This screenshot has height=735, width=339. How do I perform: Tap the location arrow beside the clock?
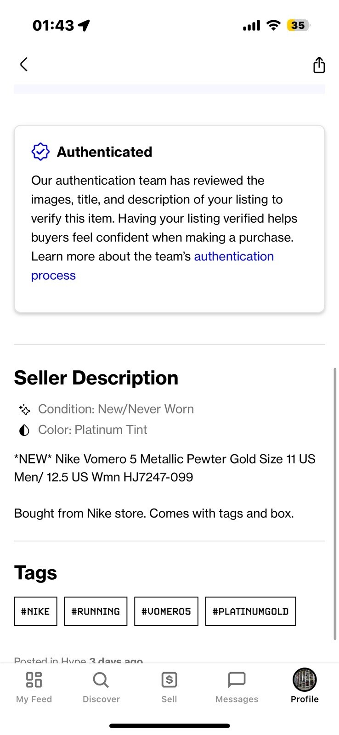[84, 25]
